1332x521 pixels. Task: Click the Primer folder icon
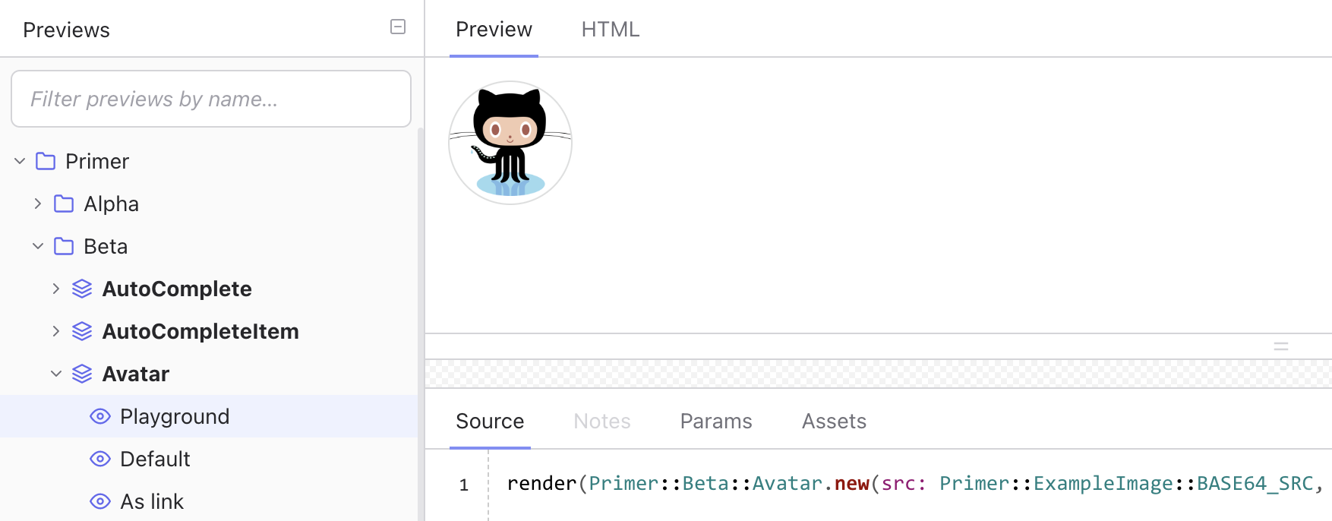pos(46,161)
